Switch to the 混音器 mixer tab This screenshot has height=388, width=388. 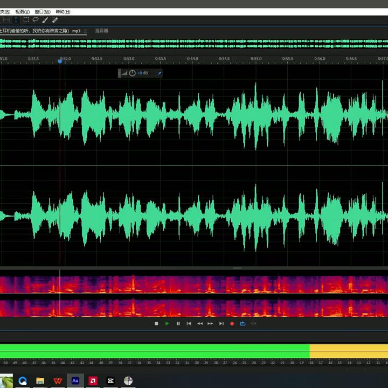101,31
